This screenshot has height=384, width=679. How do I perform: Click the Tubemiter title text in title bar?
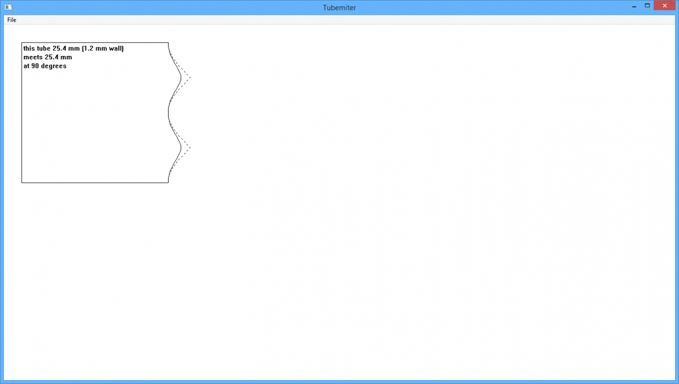click(x=339, y=8)
